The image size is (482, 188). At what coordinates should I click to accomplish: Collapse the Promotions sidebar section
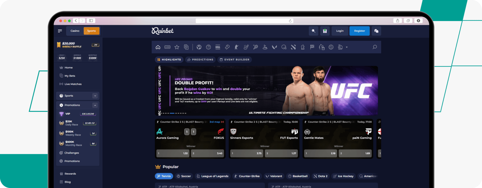coord(95,105)
